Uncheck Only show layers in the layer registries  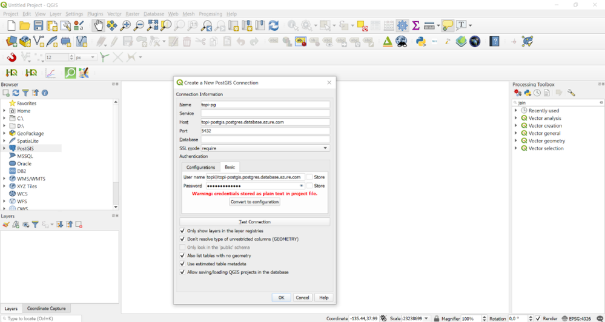pos(182,231)
